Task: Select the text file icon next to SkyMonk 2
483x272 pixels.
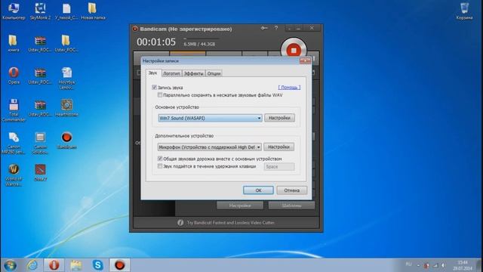Action: click(67, 11)
